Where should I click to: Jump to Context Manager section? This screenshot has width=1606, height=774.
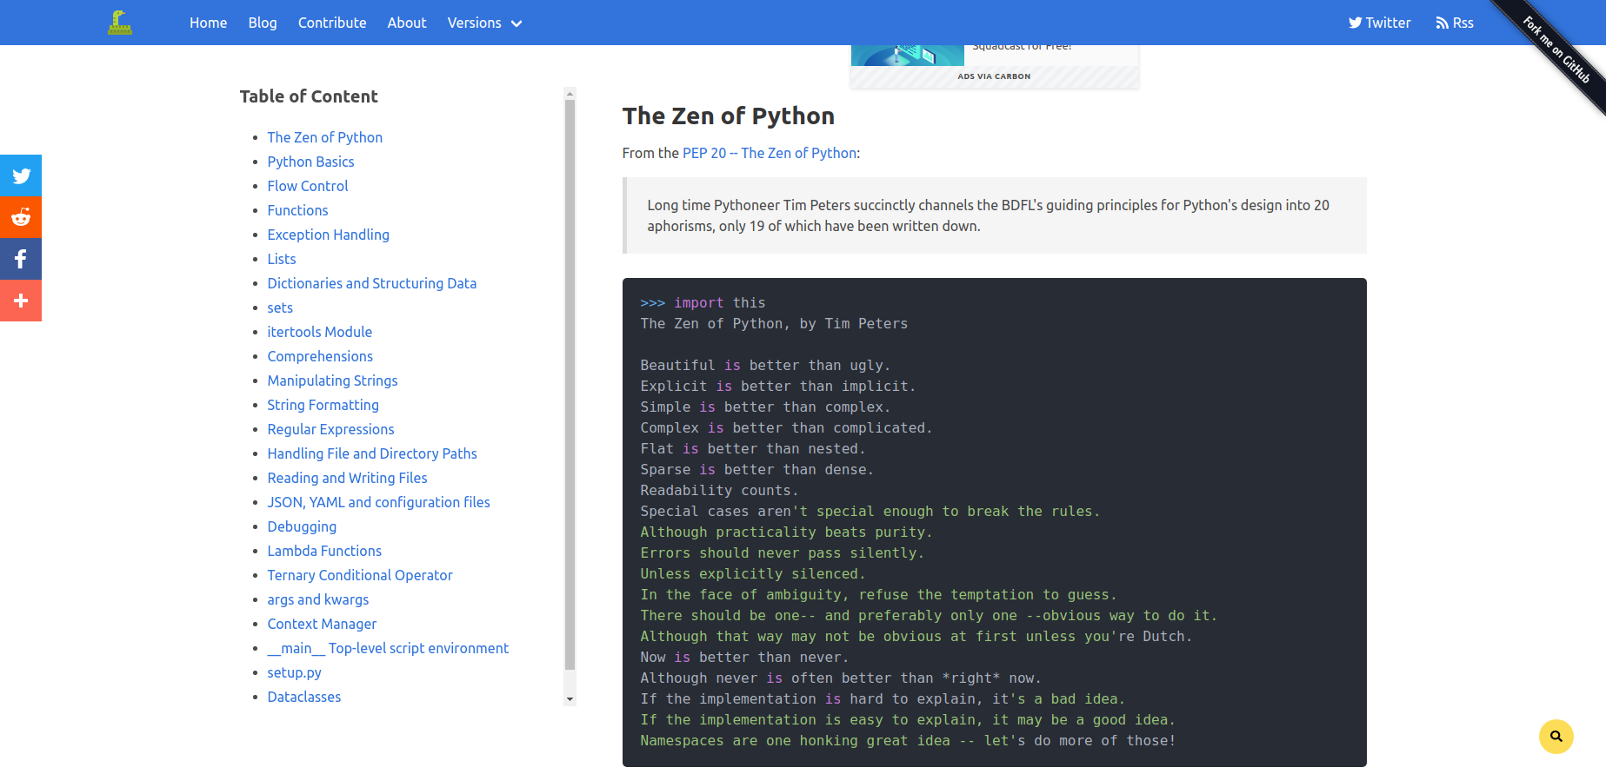click(x=322, y=624)
